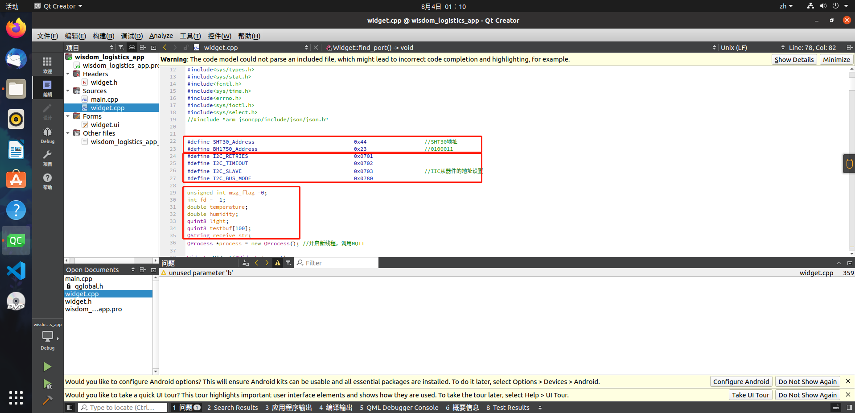This screenshot has height=413, width=855.
Task: Dismiss the Android options info bar
Action: point(848,381)
